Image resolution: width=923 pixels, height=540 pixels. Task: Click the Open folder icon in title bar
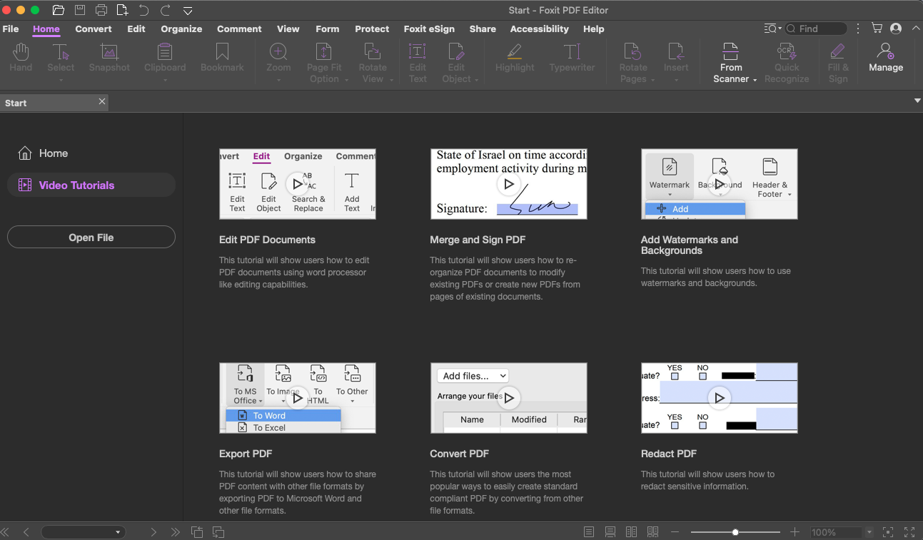pos(59,10)
